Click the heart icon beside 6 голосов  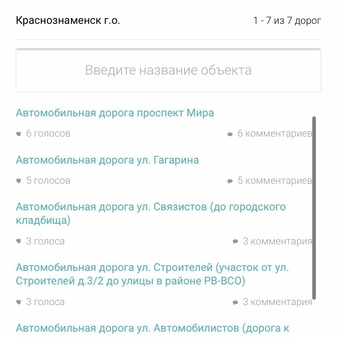point(18,134)
